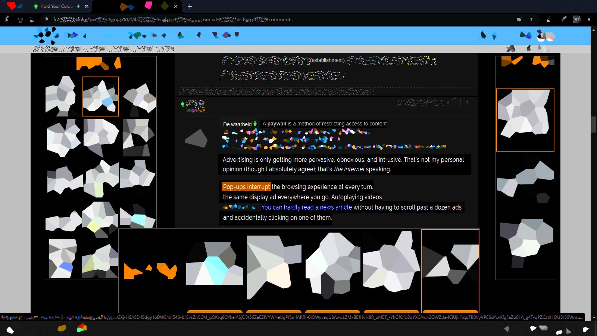Screen dimensions: 597x336
Task: Open the browser menu at toolbar end
Action: click(x=589, y=19)
